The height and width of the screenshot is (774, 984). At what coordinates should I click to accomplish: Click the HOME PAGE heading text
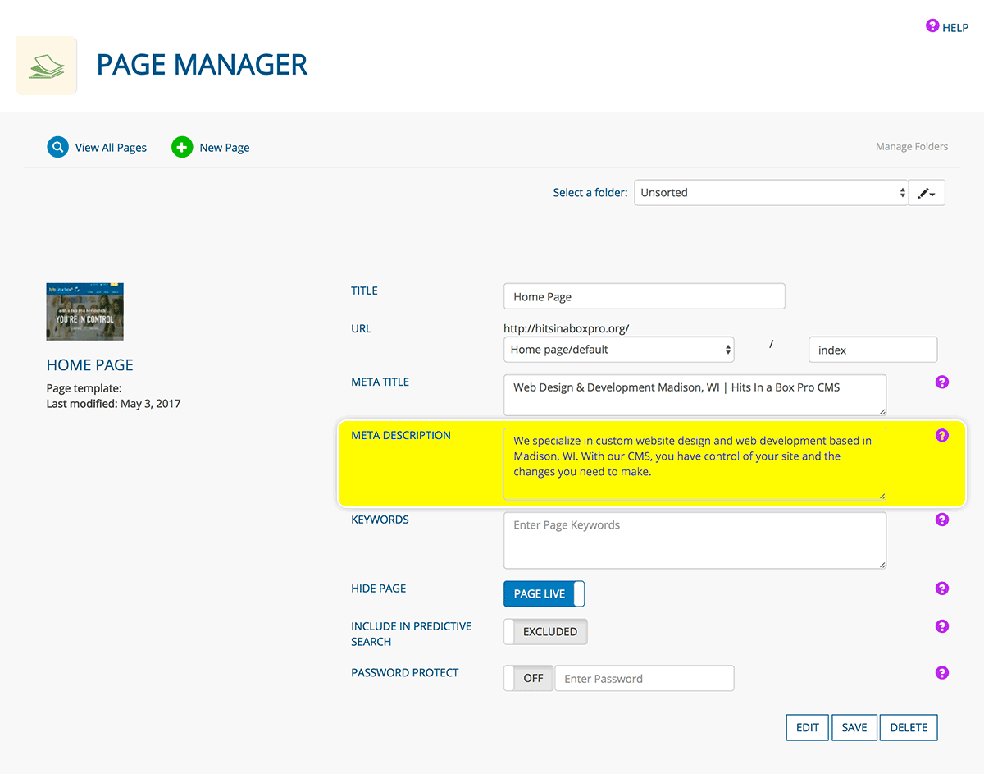pos(90,365)
